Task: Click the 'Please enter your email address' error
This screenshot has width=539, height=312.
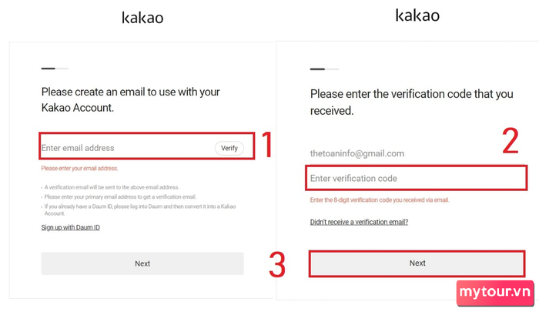Action: click(79, 168)
